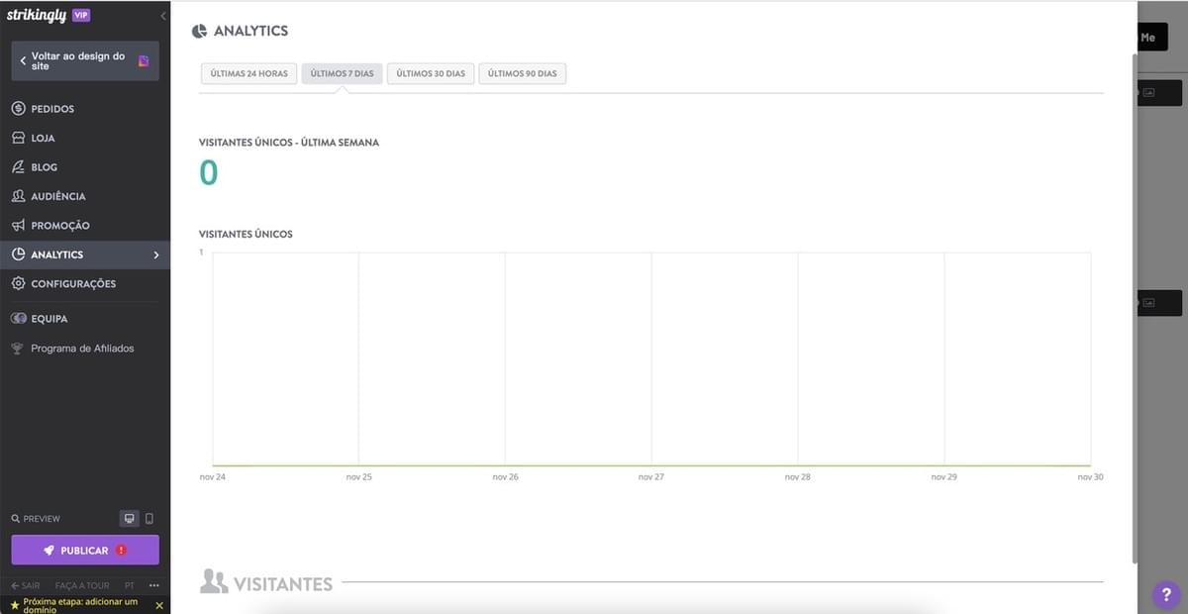The image size is (1188, 614).
Task: Click the nov 25 axis label
Action: (359, 477)
